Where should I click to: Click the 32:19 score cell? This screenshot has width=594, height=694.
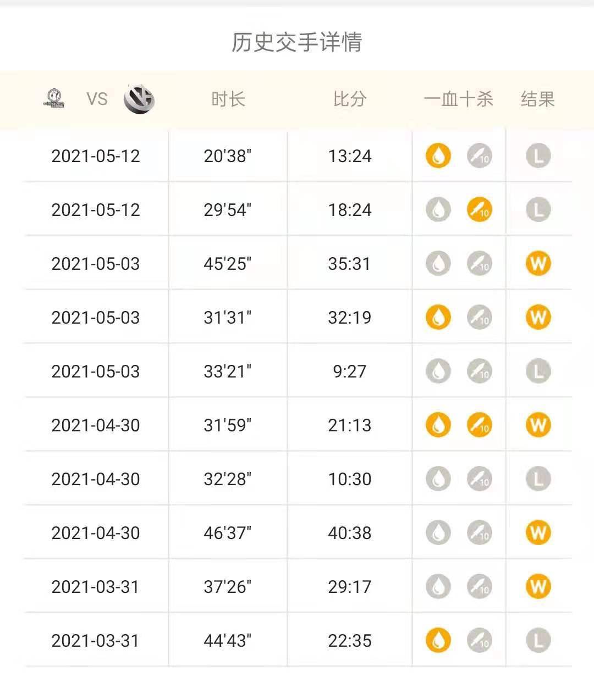point(350,318)
